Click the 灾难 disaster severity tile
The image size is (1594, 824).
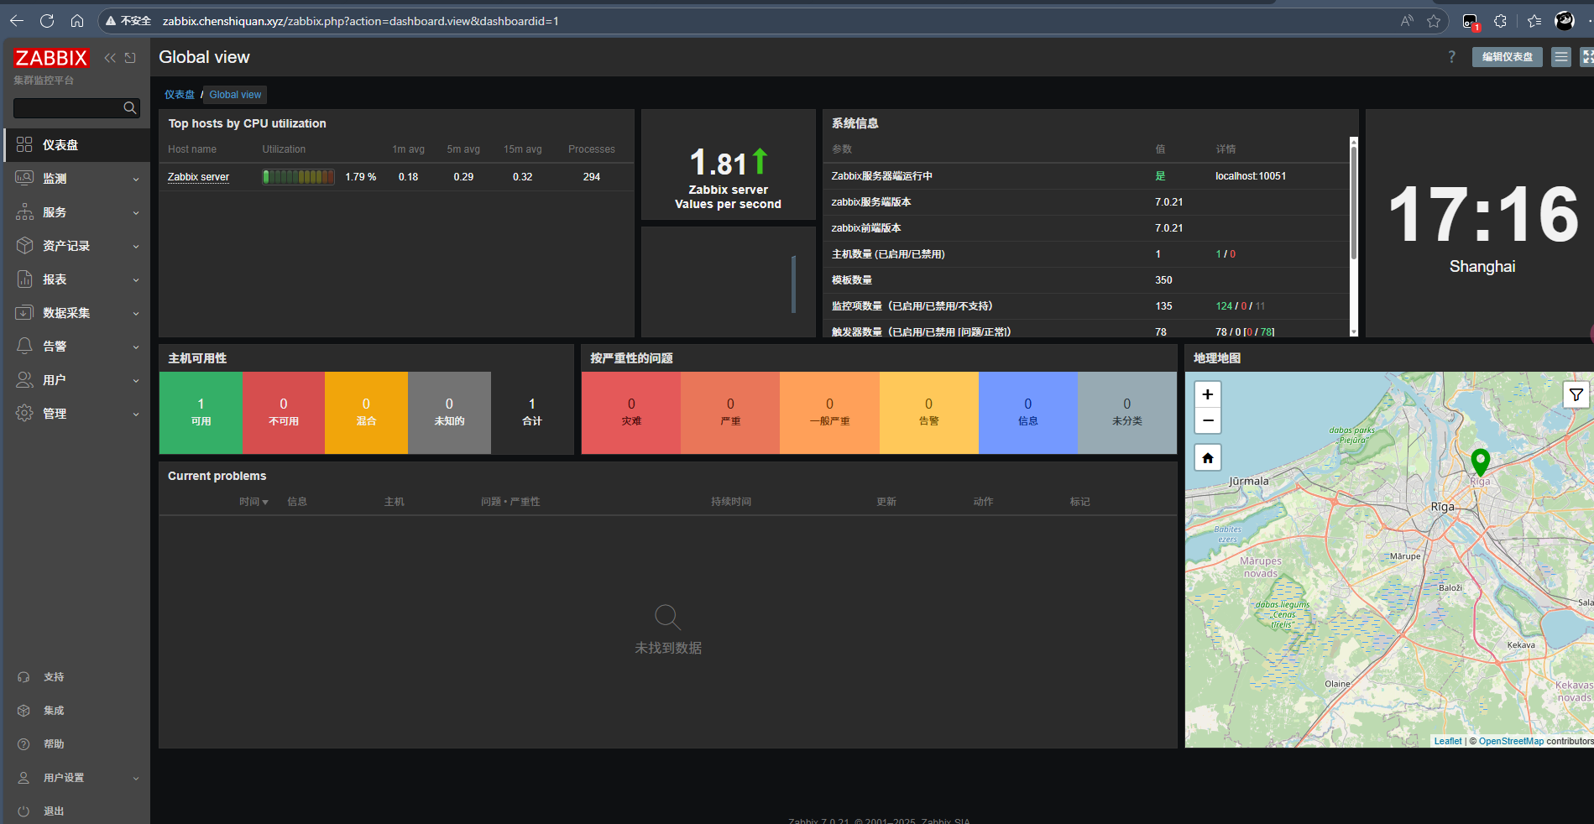[x=631, y=413]
